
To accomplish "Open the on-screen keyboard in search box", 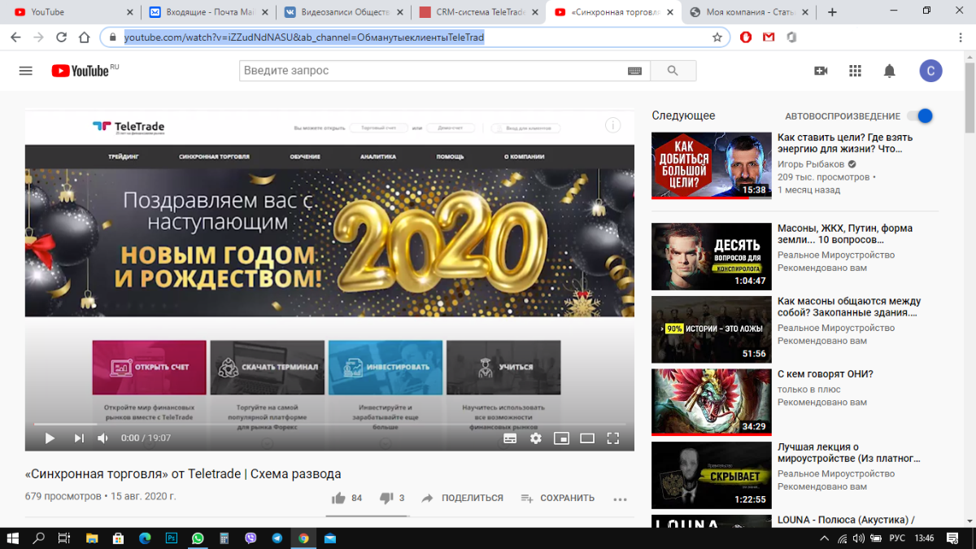I will (635, 72).
